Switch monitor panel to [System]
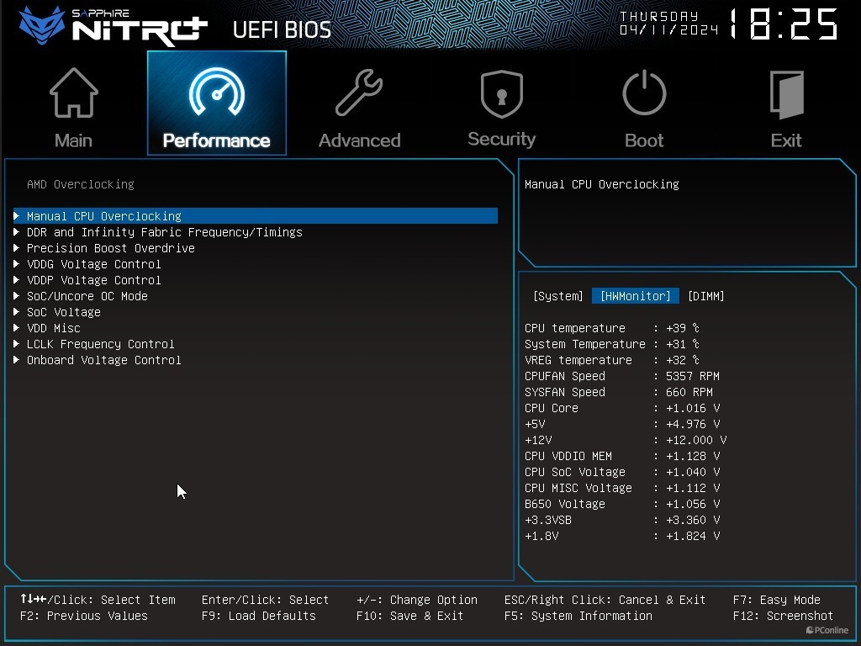This screenshot has width=861, height=646. click(x=558, y=296)
